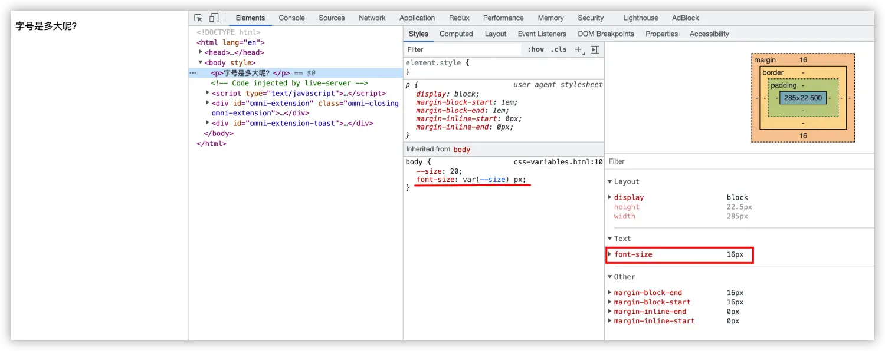Toggle the :hov element state panel
This screenshot has width=885, height=351.
click(x=536, y=49)
